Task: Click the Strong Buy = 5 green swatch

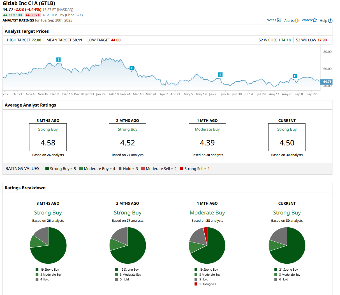Action: (47, 168)
